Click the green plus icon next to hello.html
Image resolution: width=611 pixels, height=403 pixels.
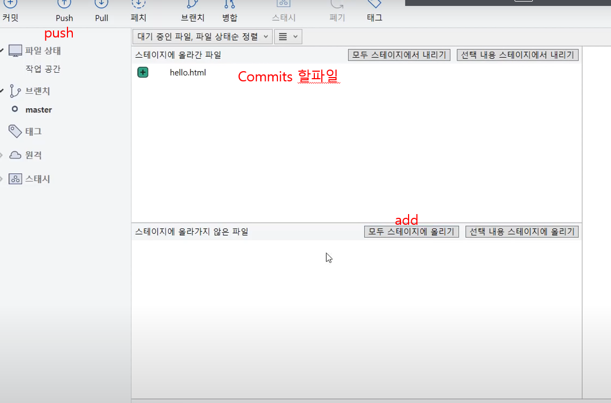[143, 72]
